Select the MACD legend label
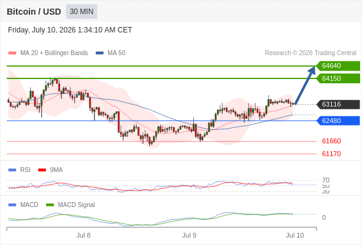The image size is (362, 245). [x=29, y=205]
